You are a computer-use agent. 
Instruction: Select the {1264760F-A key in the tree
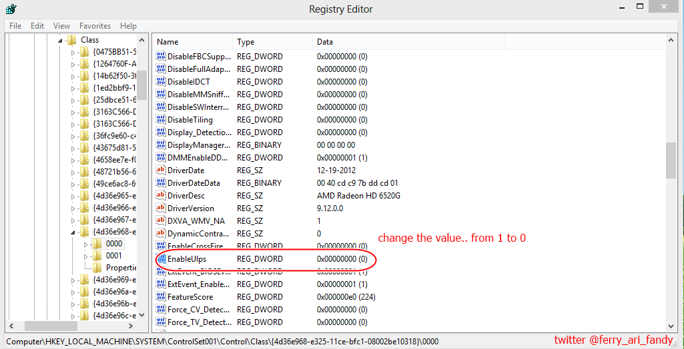[x=114, y=64]
